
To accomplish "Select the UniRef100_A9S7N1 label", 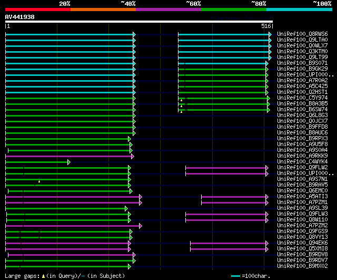I will 302,179.
